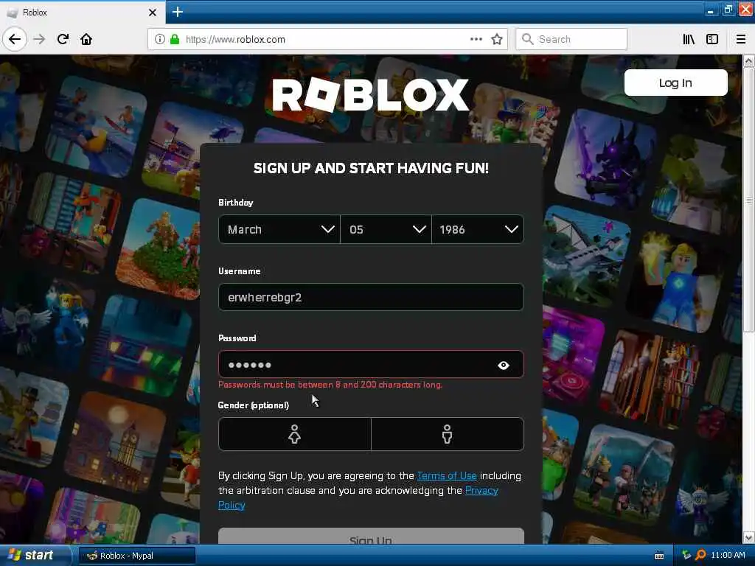Toggle the sidebar view icon
755x566 pixels.
coord(712,39)
